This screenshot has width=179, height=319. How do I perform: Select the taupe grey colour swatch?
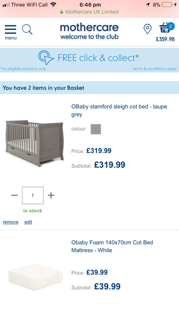click(96, 129)
